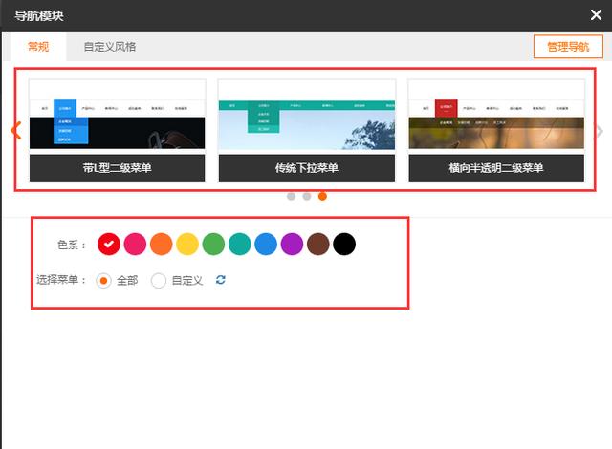Open the 自定义风格 tab
Viewport: 612px width, 449px height.
pos(109,47)
